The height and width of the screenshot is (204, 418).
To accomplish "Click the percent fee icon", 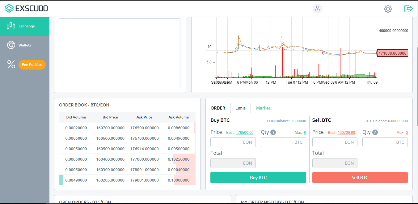I will 11,64.
